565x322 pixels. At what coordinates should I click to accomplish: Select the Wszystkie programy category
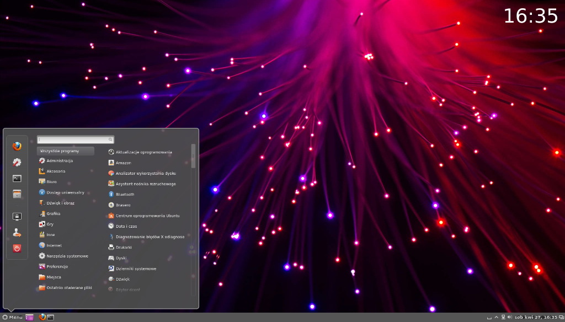pos(66,151)
